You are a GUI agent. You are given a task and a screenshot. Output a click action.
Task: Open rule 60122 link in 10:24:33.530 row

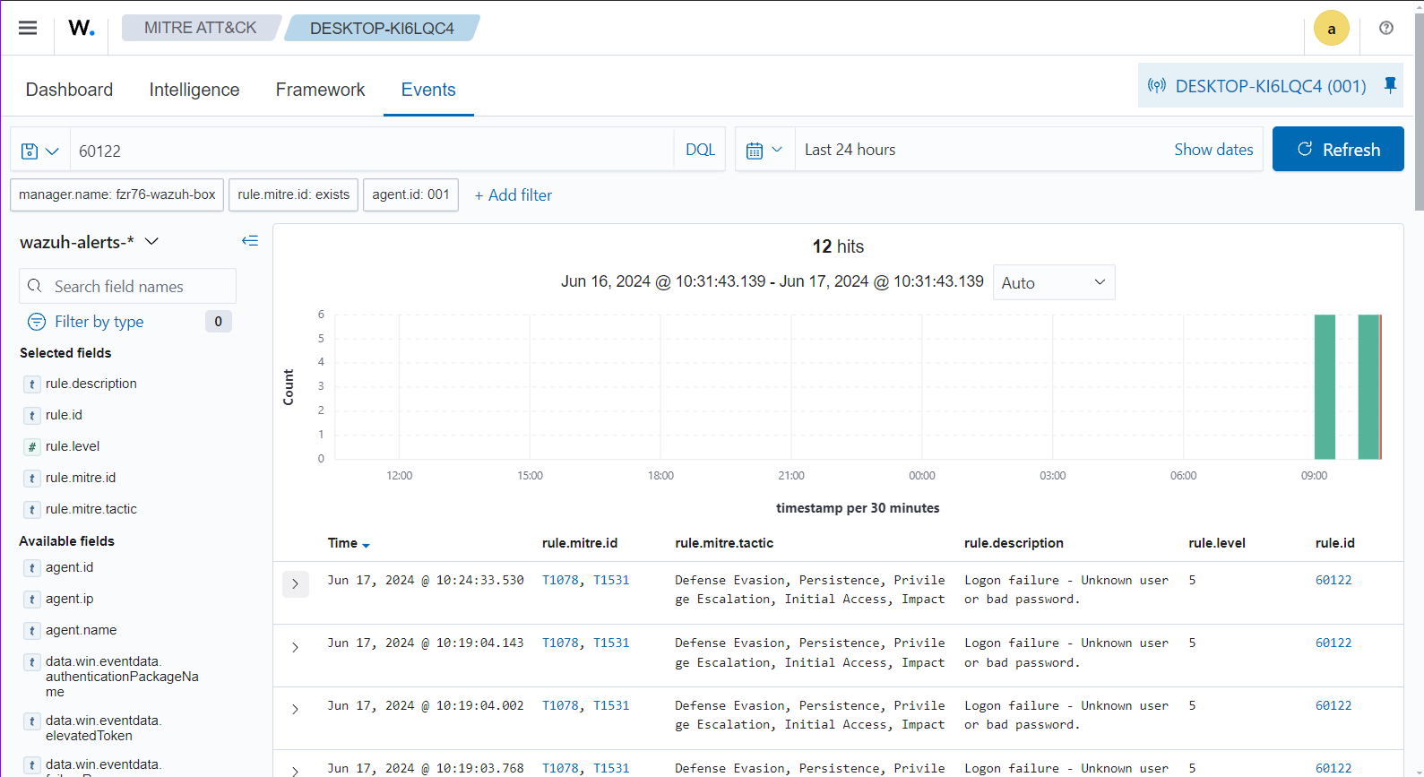coord(1333,580)
